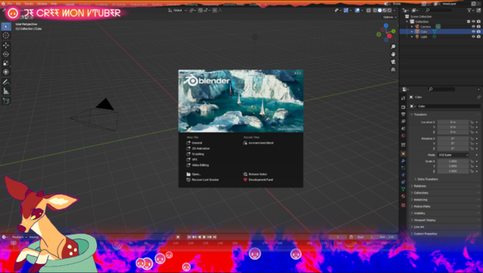Screen dimensions: 483x273
Task: Expand the Cube row in outliner
Action: (x=412, y=32)
